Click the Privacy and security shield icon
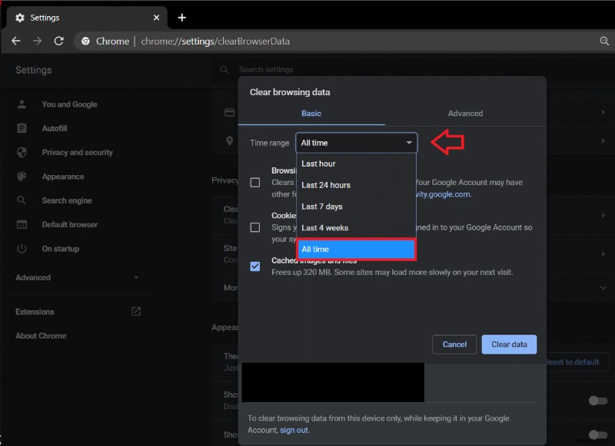The height and width of the screenshot is (446, 615). (22, 152)
